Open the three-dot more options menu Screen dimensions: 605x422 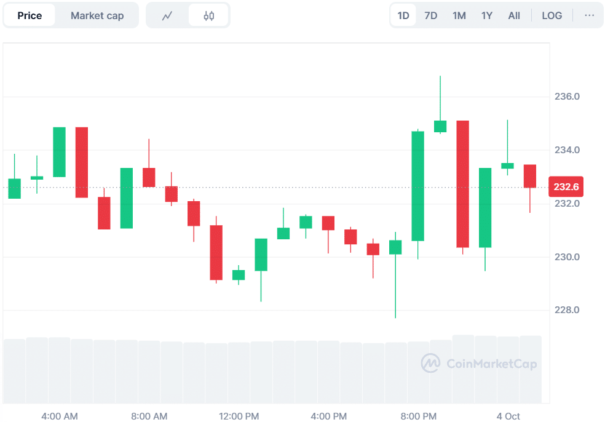(590, 15)
